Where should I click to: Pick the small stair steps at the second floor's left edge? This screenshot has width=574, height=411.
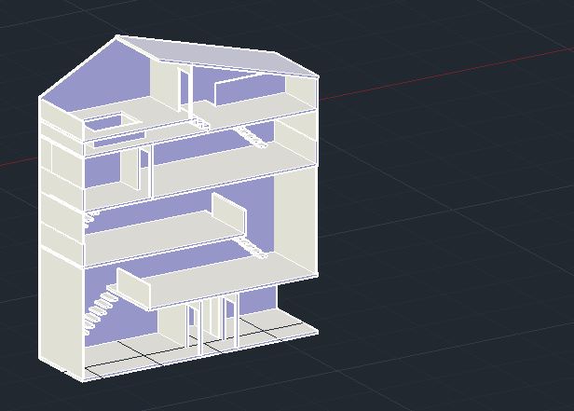pyautogui.click(x=90, y=217)
